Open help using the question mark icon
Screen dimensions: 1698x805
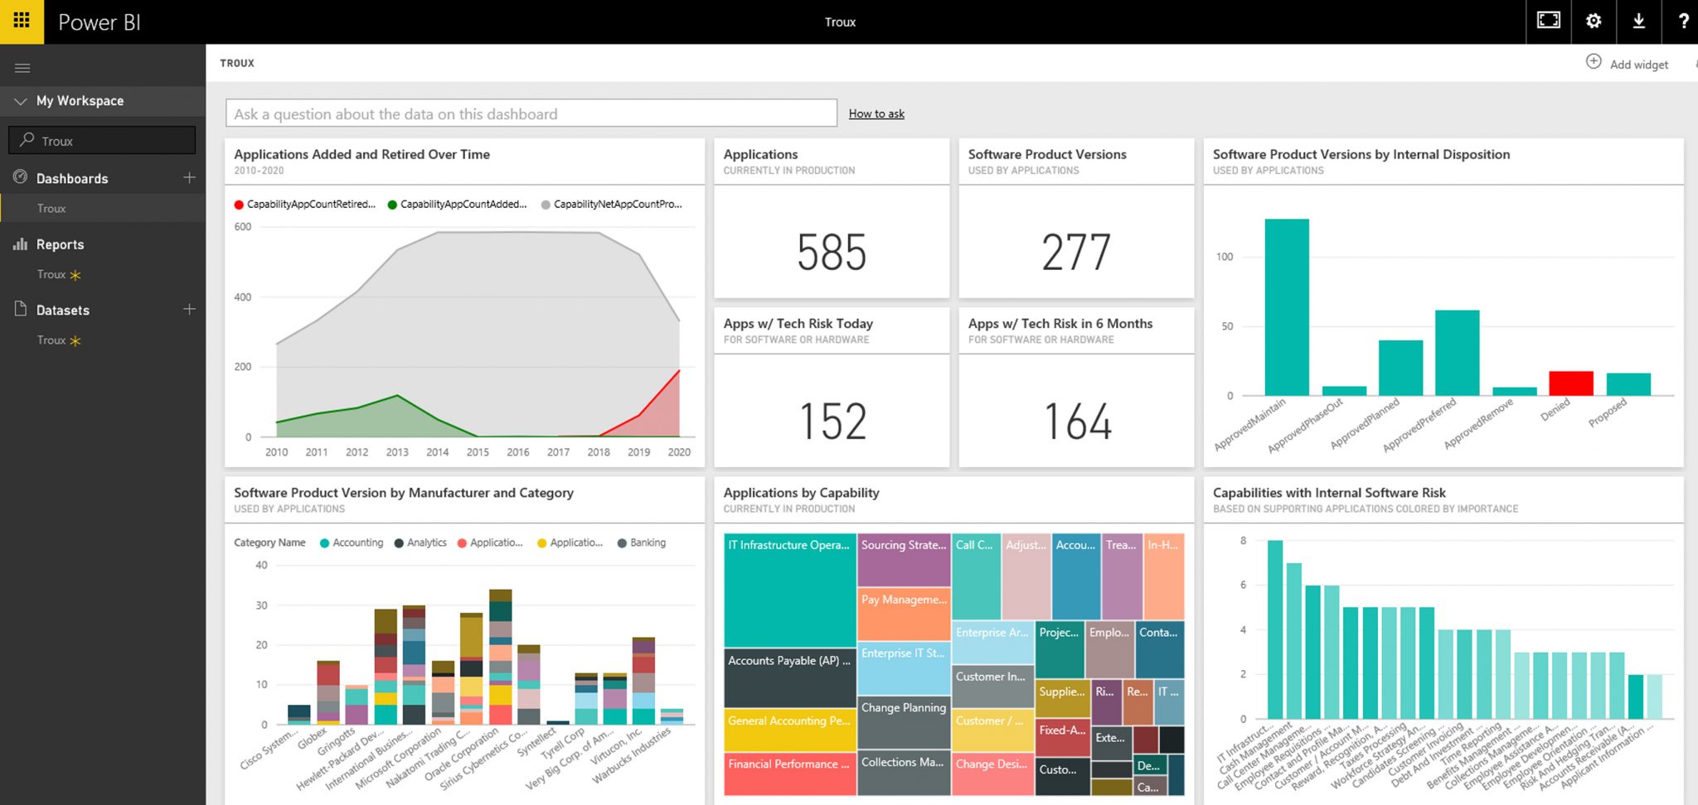[x=1684, y=21]
